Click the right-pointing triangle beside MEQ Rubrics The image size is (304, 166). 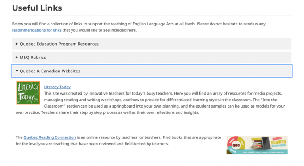click(x=17, y=58)
